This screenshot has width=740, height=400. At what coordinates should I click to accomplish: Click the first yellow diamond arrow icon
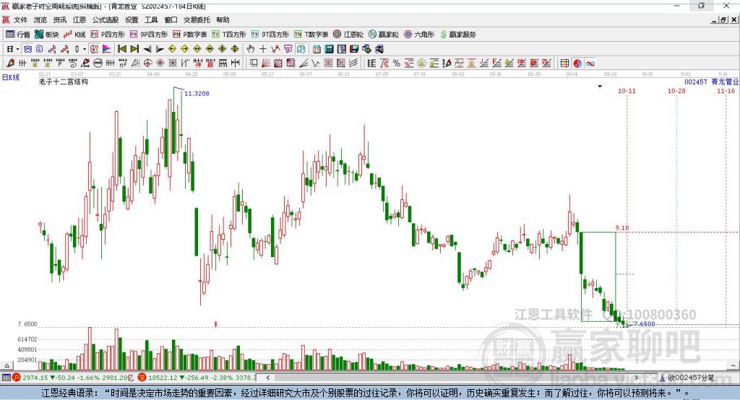click(172, 49)
